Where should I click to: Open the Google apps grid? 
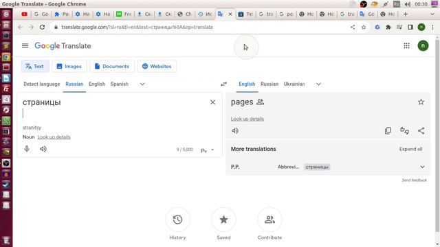[406, 46]
